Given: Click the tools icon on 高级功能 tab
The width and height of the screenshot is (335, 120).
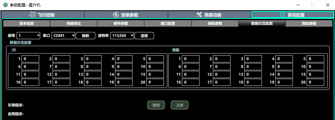Looking at the screenshot, I should 199,15.
